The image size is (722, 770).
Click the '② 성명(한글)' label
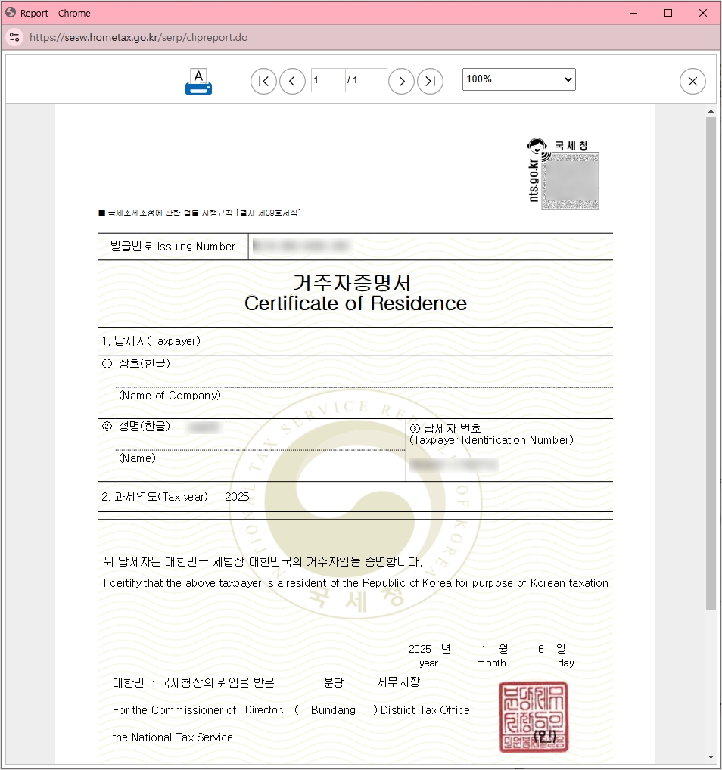tap(136, 426)
